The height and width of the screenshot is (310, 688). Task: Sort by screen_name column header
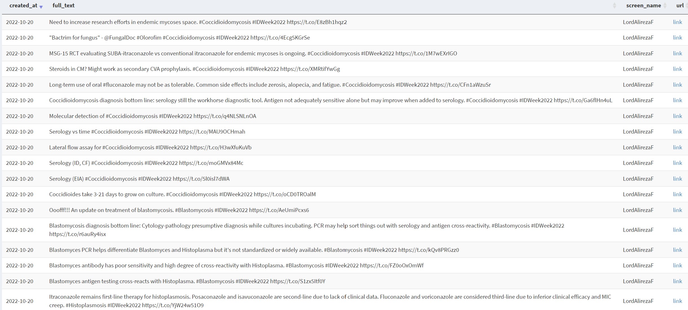(x=643, y=5)
